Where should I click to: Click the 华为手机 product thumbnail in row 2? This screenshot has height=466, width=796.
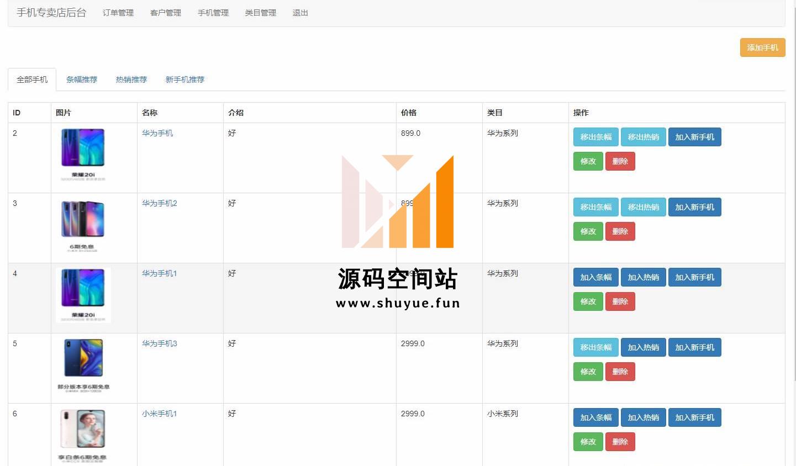tap(83, 155)
